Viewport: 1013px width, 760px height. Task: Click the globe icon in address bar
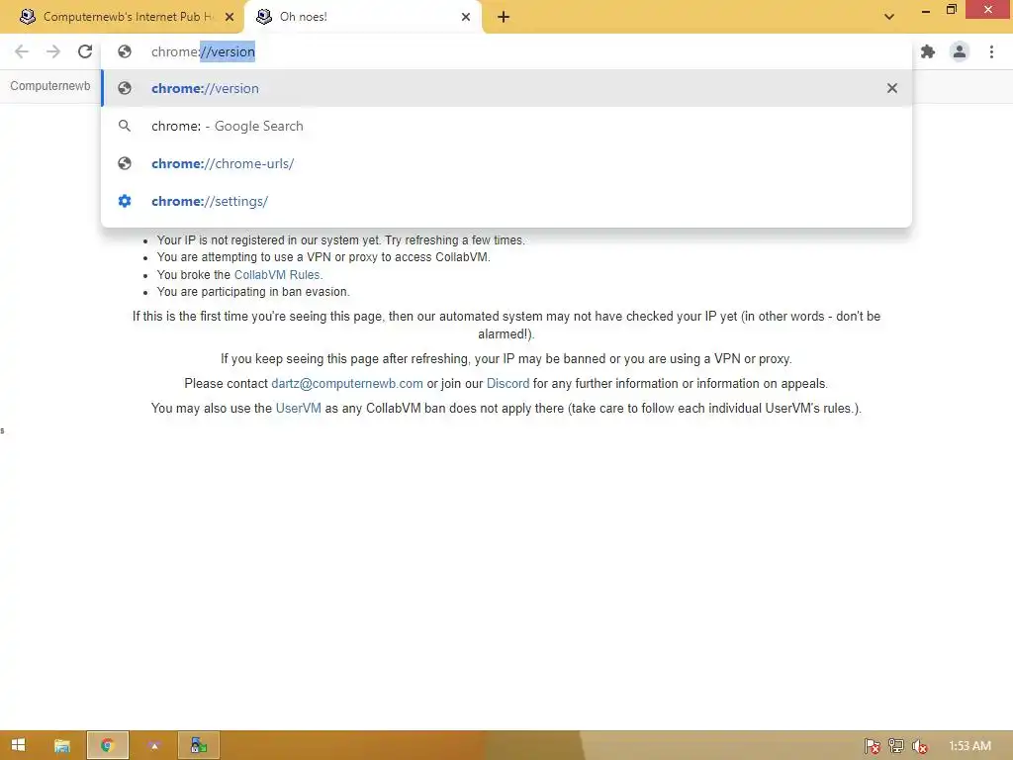(x=125, y=51)
